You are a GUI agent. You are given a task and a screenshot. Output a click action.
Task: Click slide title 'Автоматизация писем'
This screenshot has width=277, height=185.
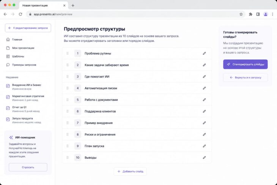(101, 88)
